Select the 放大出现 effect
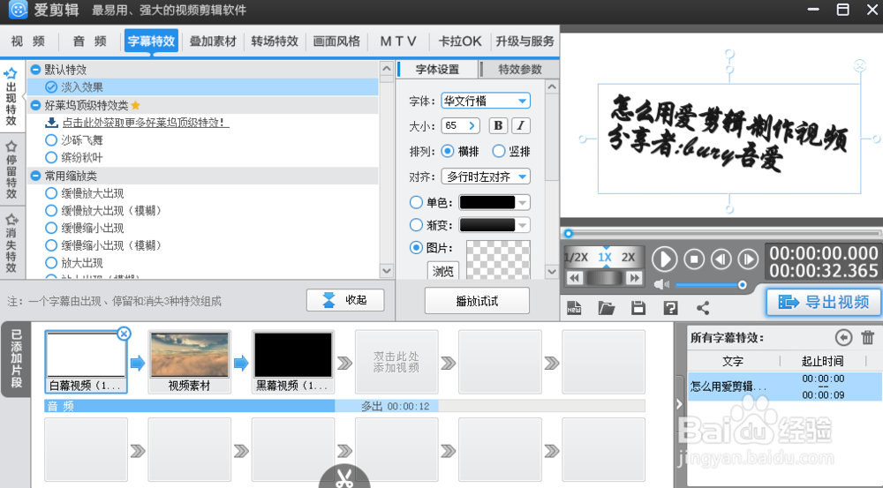883x488 pixels. coord(82,263)
